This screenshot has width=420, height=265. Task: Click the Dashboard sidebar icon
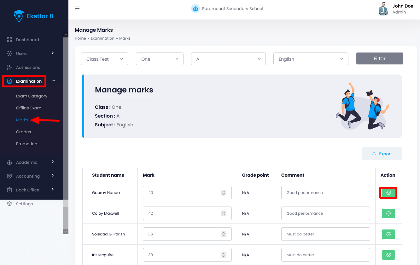(9, 40)
